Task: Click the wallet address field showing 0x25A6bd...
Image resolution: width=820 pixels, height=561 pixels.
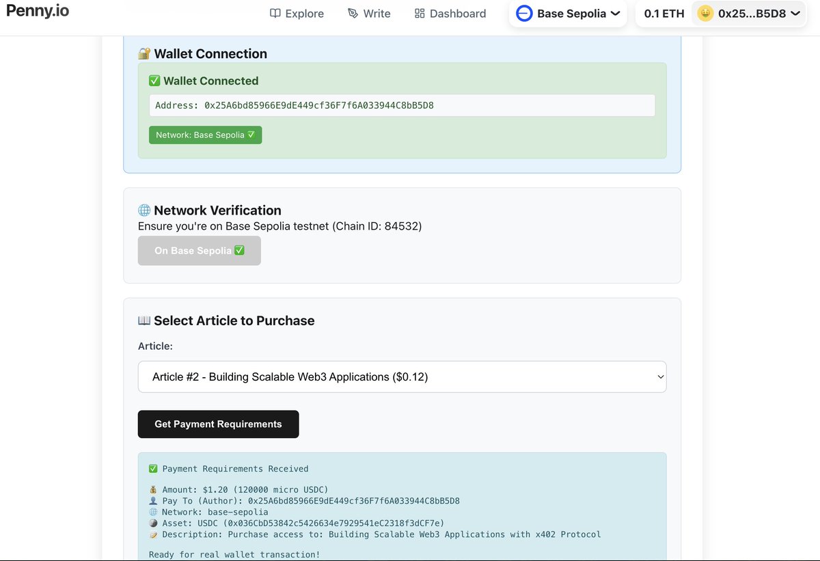Action: 402,105
